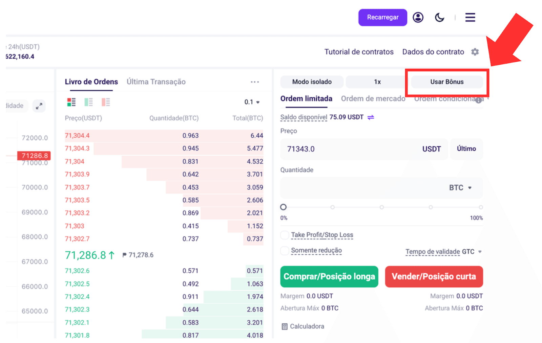Enable Somente redução checkbox
The height and width of the screenshot is (343, 542).
[x=285, y=251]
